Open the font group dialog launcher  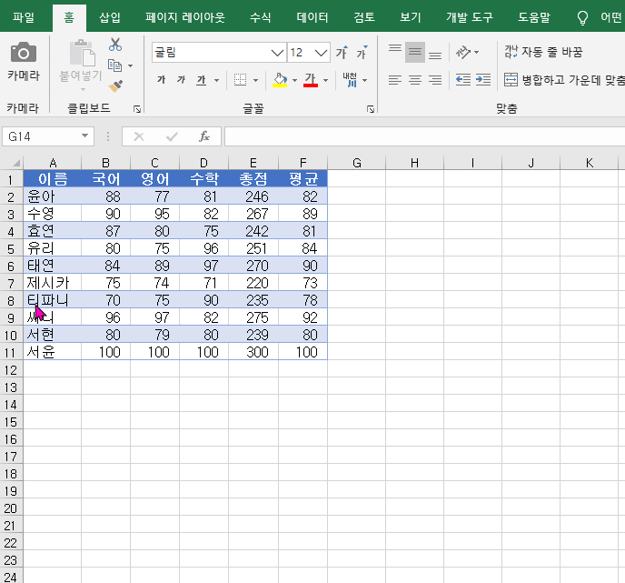[371, 109]
